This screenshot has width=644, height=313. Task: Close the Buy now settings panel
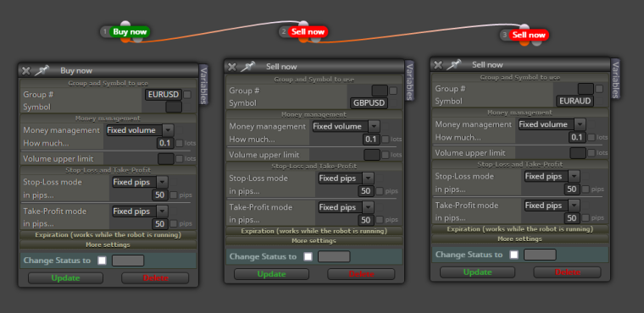point(26,70)
